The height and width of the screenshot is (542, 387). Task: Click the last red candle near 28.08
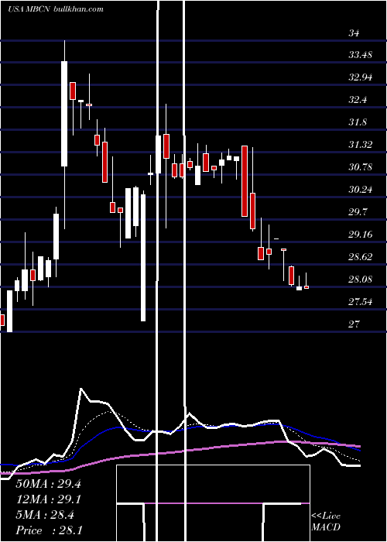tap(307, 287)
